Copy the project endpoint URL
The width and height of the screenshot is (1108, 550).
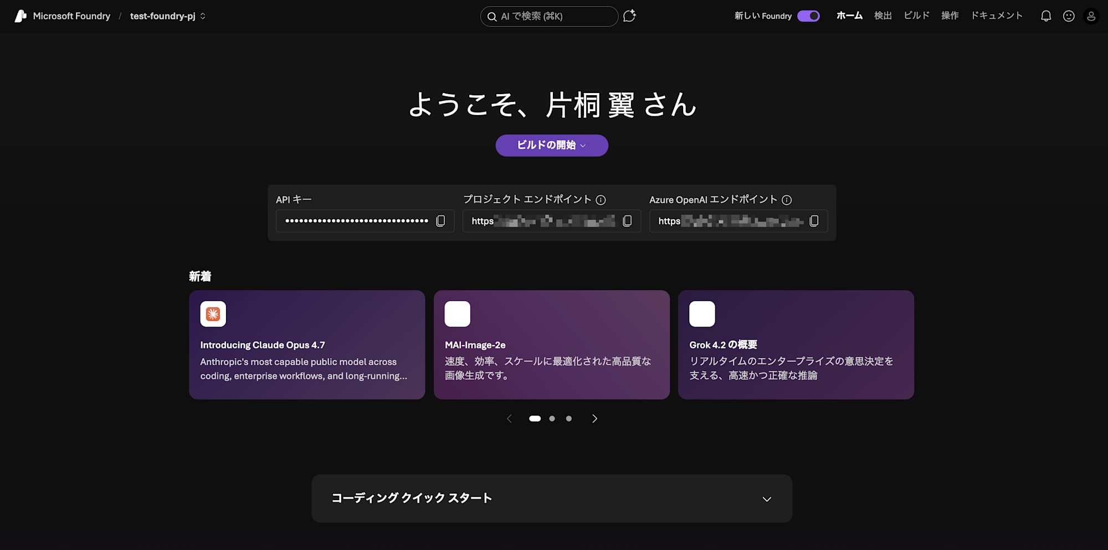click(627, 221)
